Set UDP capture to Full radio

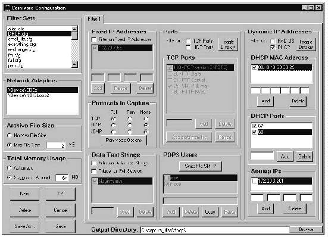pyautogui.click(x=114, y=125)
